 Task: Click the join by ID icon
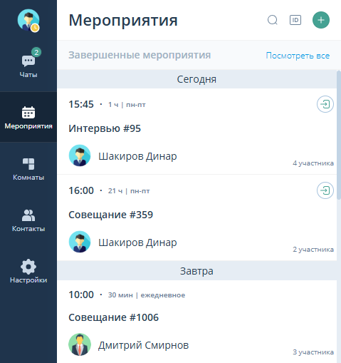pos(295,20)
